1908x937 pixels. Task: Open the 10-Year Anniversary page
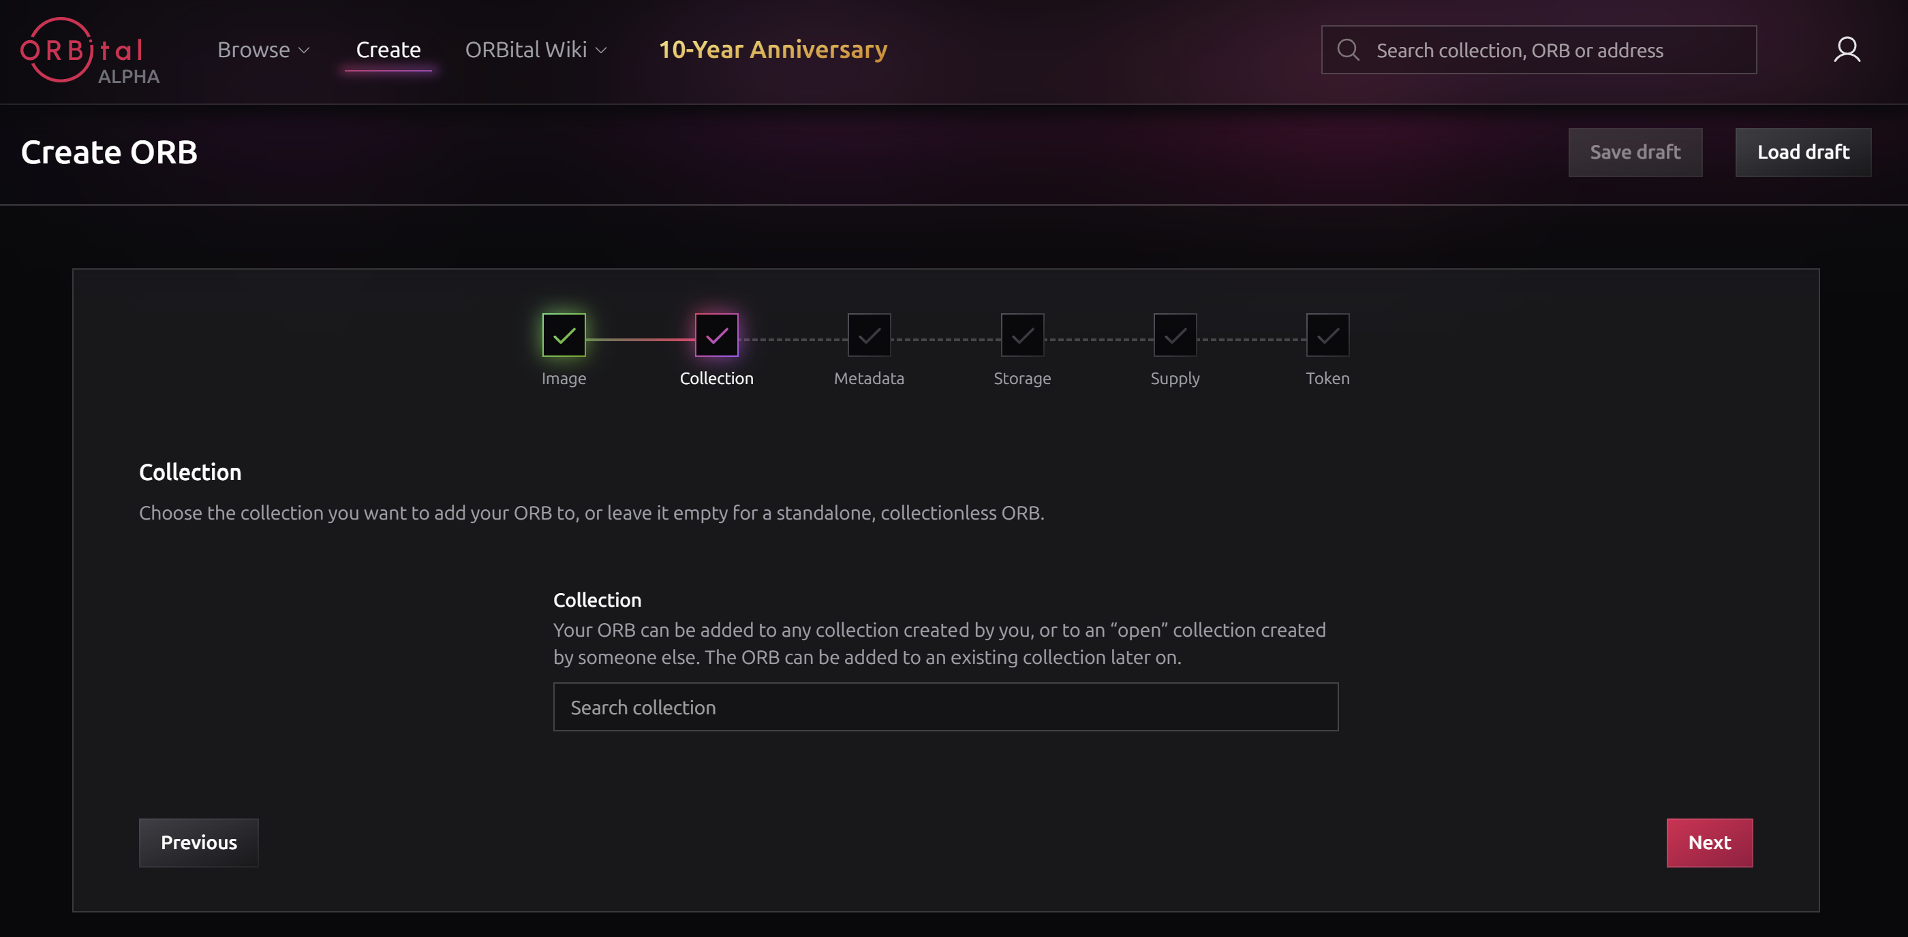(773, 50)
